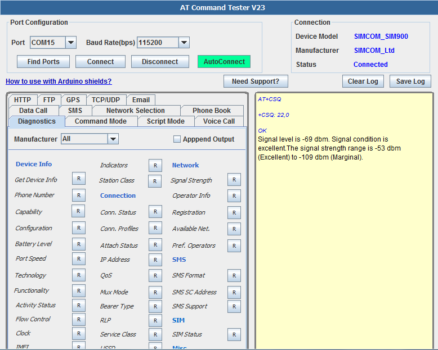The width and height of the screenshot is (438, 350).
Task: Open the FTP tab
Action: (49, 100)
